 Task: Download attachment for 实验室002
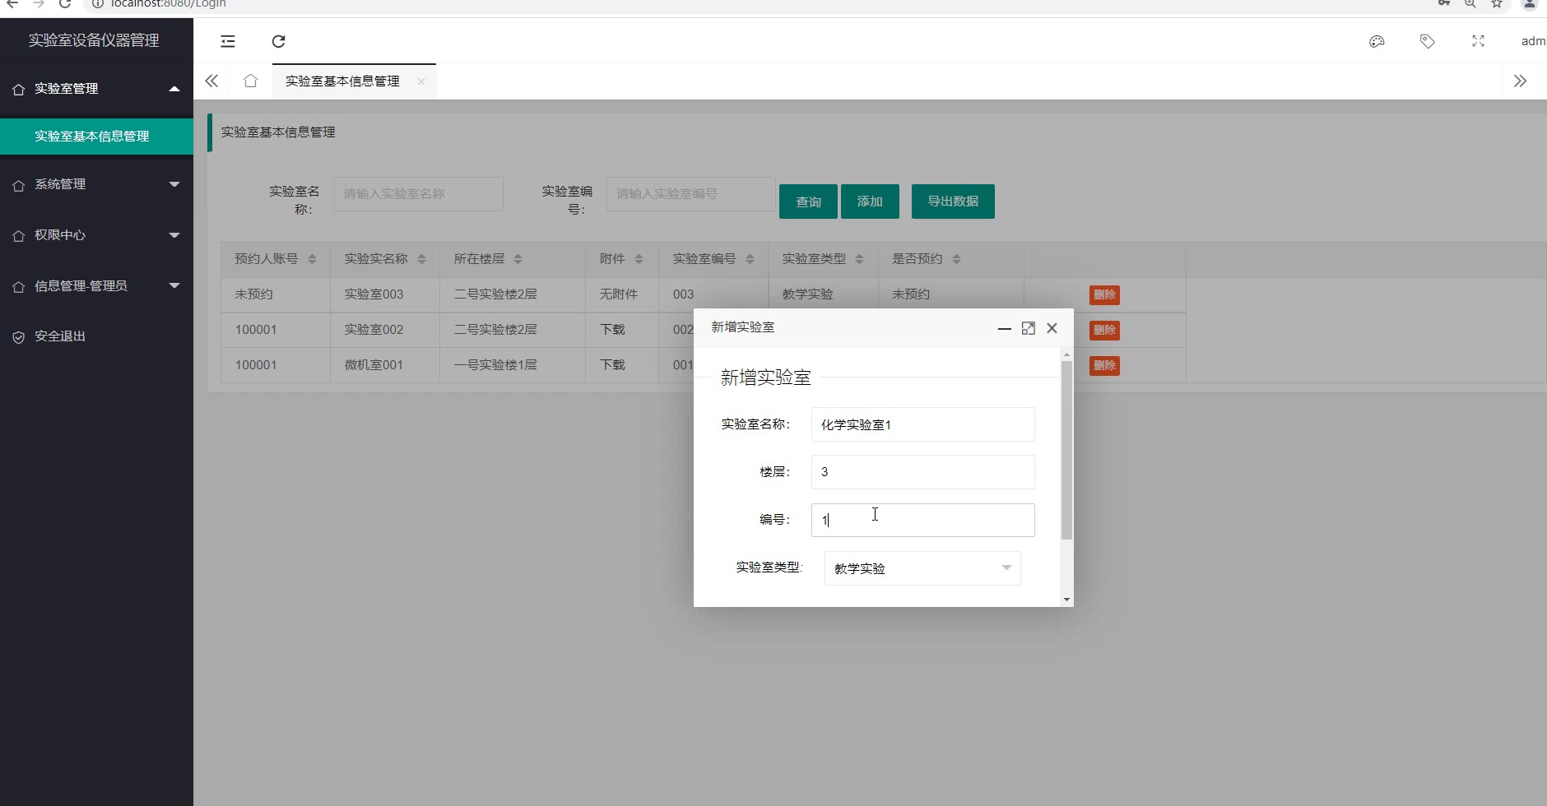click(x=612, y=330)
